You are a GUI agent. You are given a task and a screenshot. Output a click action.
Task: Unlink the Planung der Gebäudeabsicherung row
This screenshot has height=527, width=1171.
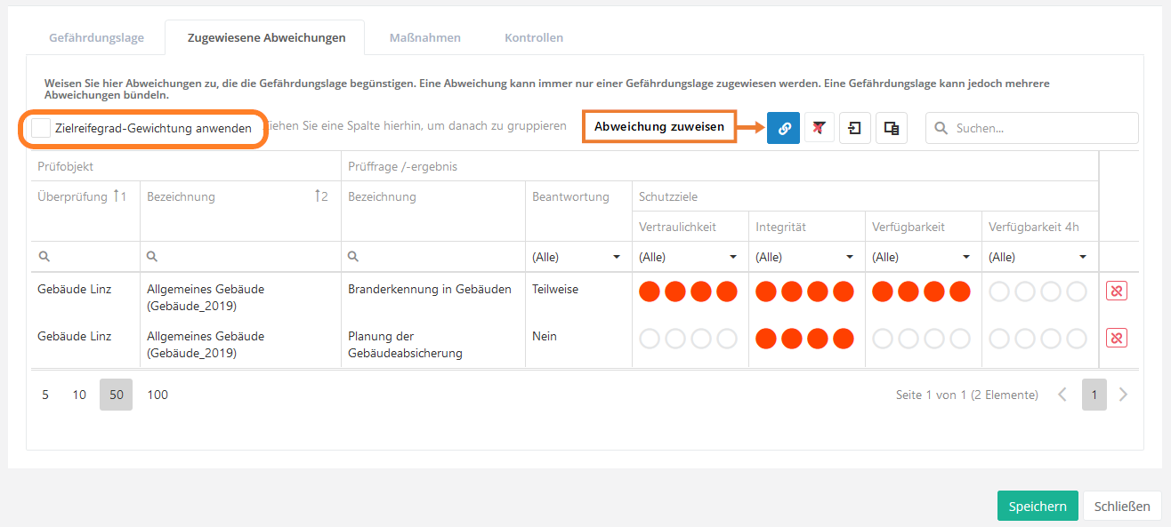[x=1116, y=338]
